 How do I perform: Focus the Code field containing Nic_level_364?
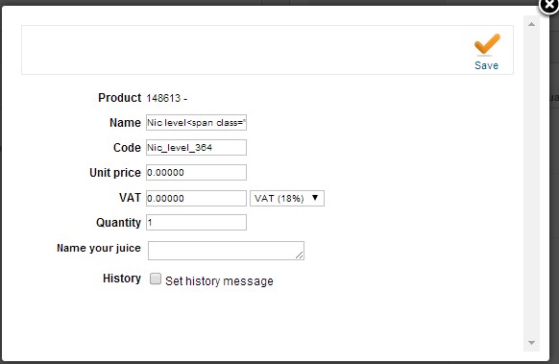point(196,148)
